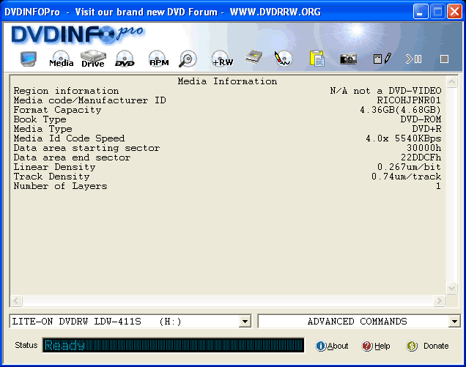Open the ADVANCED COMMANDS dropdown
The image size is (466, 367).
454,322
